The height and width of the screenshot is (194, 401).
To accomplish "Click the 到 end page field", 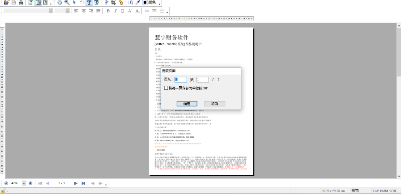I will coord(203,80).
